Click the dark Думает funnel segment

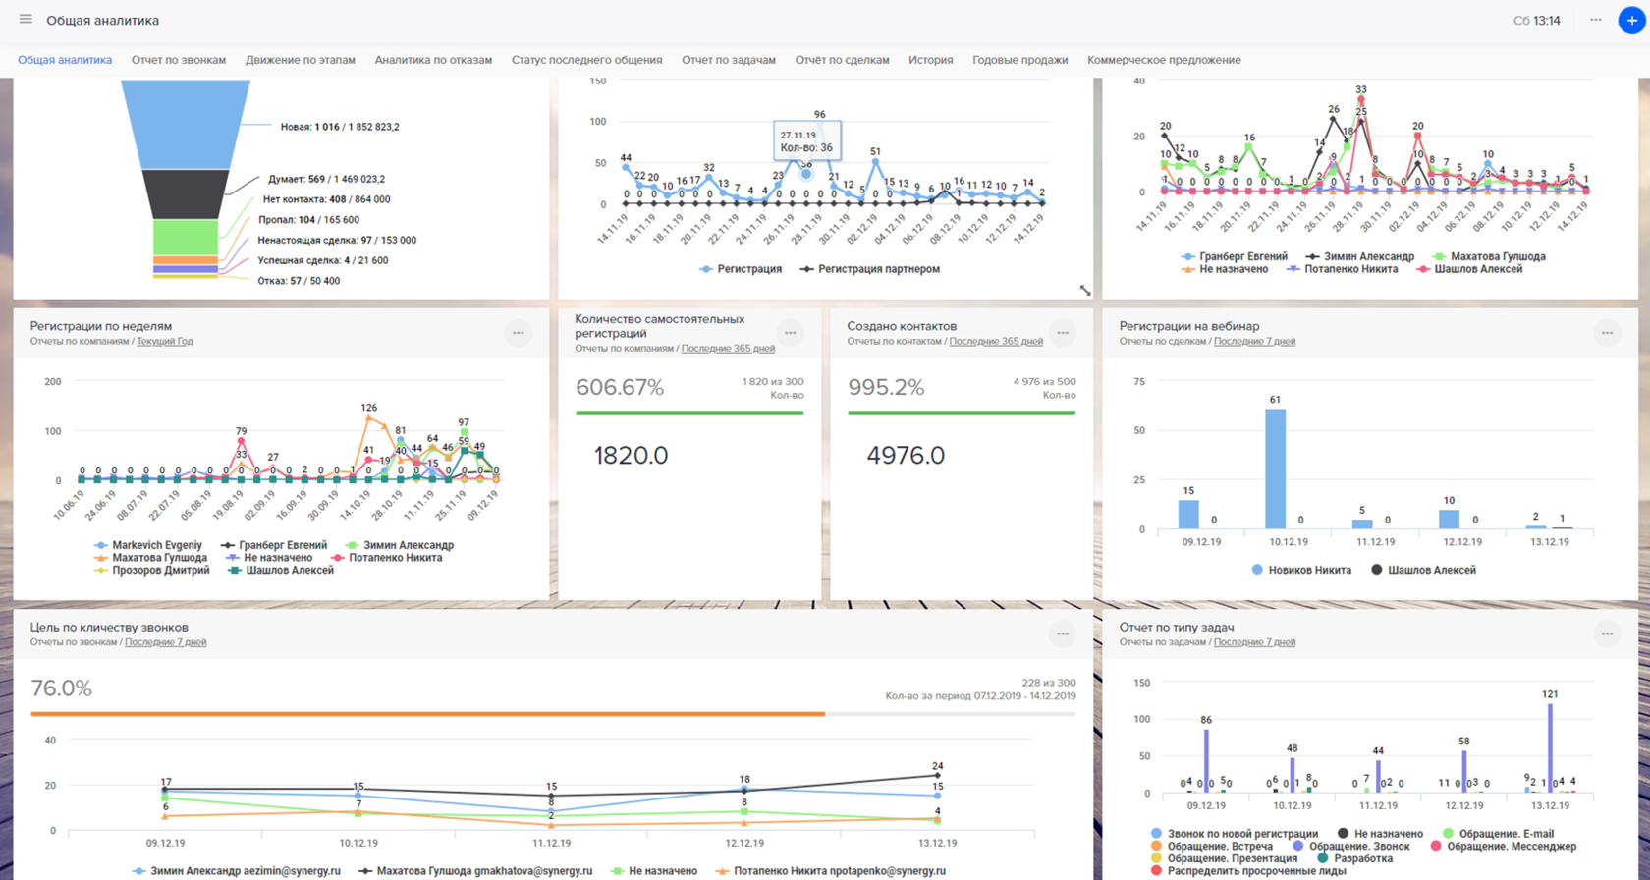(x=186, y=194)
